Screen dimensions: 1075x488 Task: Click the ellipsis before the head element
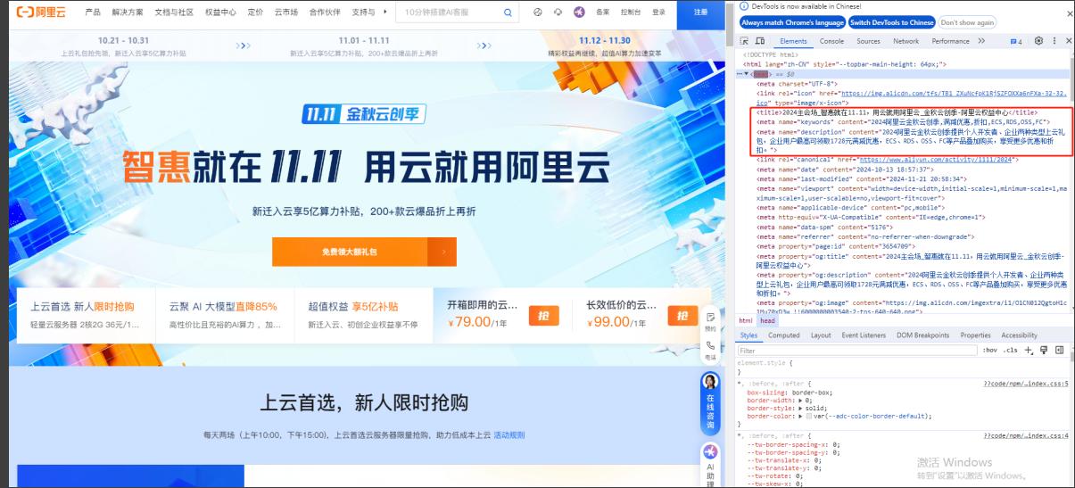coord(740,73)
